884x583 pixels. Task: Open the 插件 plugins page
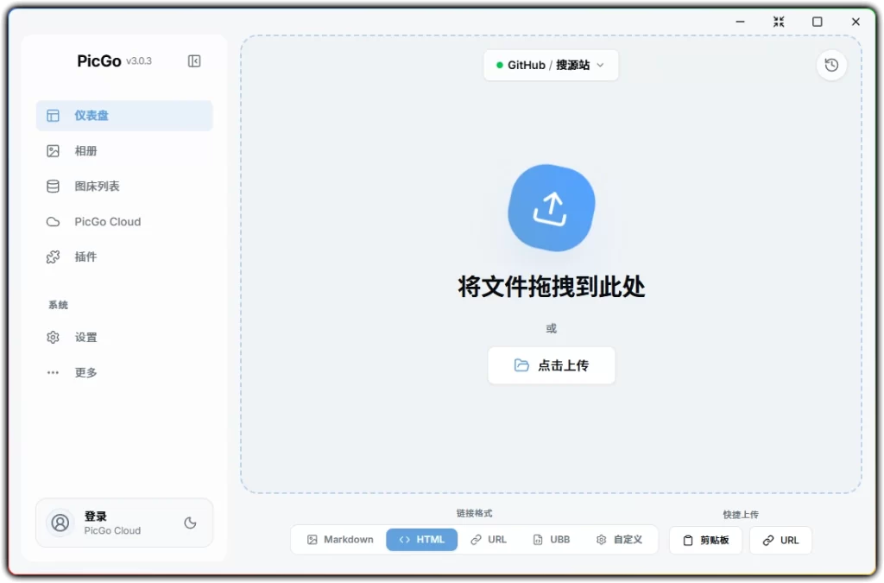click(124, 257)
